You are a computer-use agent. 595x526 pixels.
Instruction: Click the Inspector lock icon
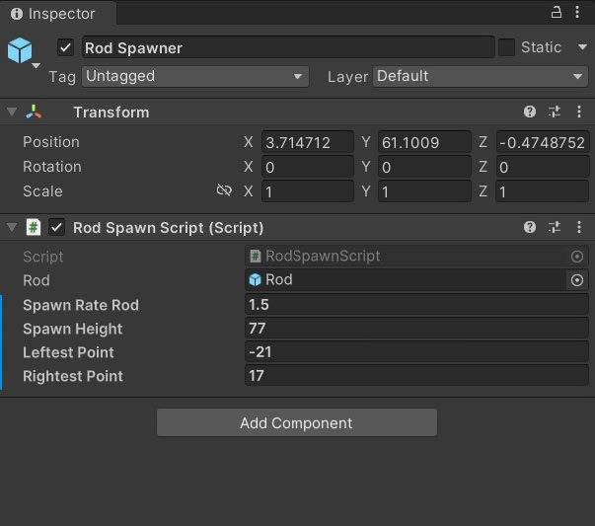point(556,13)
